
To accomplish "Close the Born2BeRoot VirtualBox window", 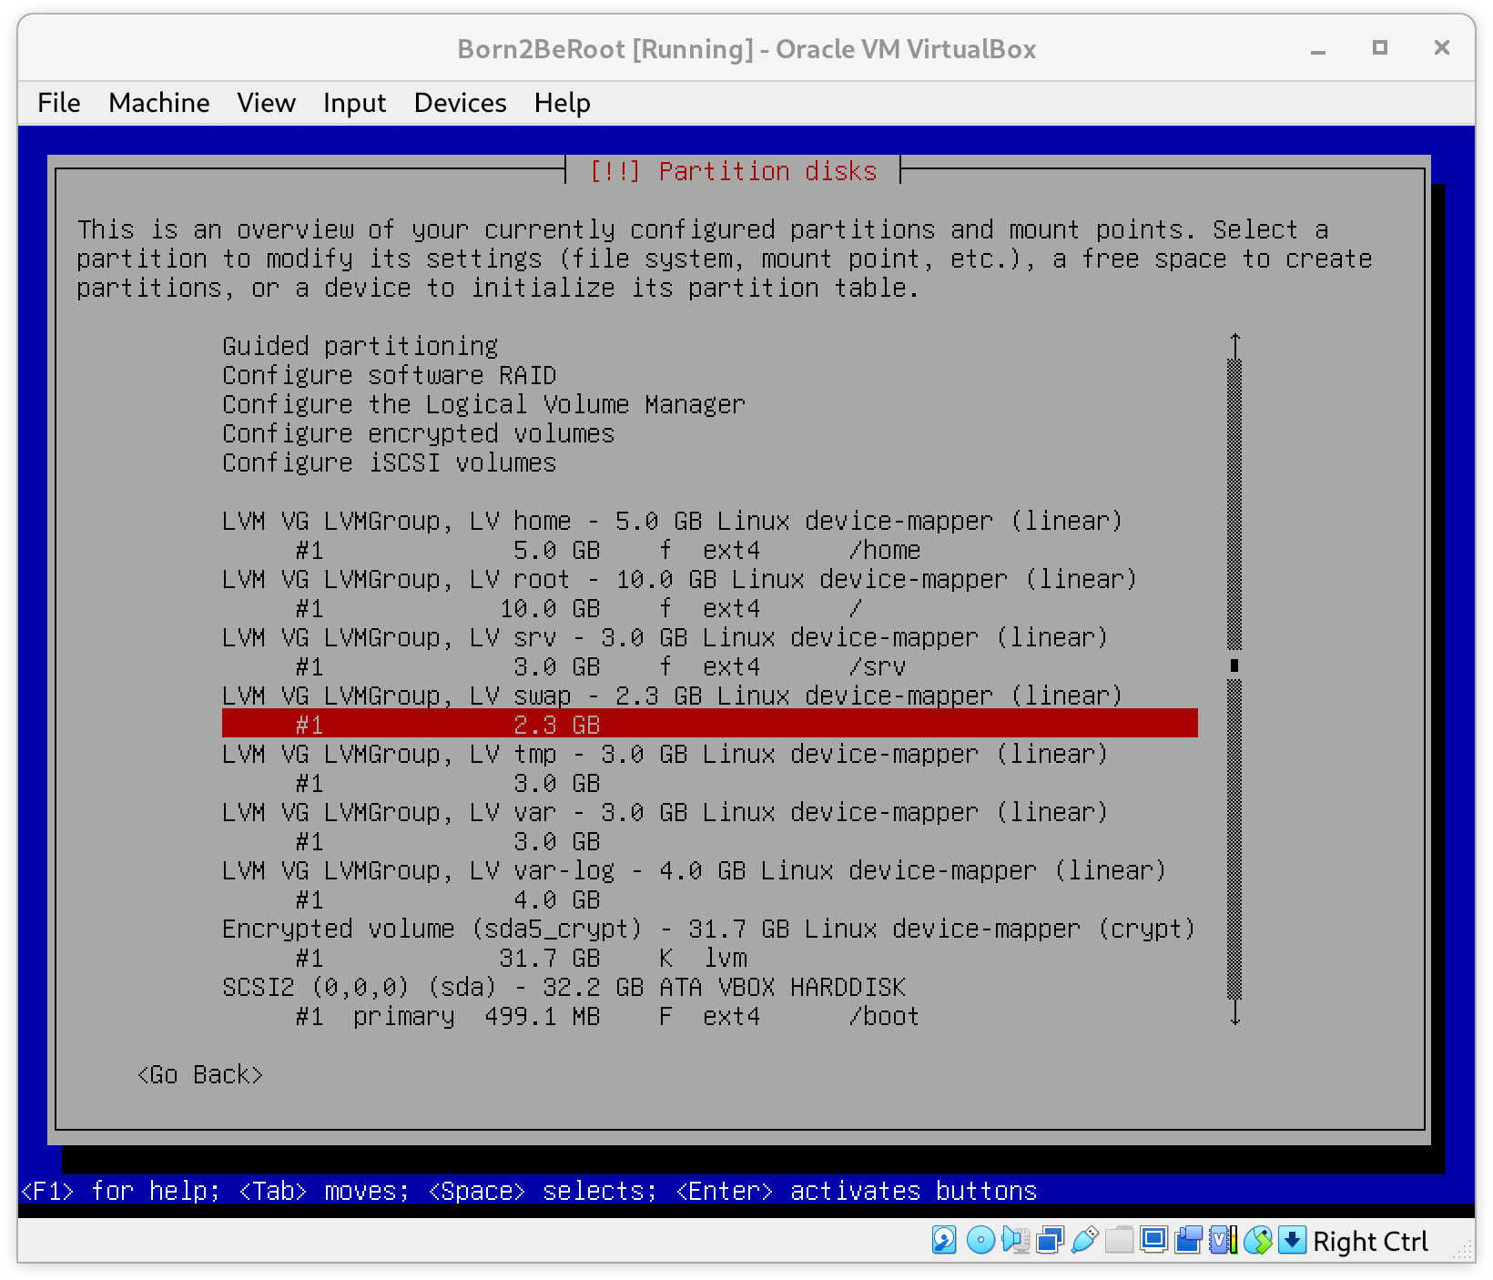I will tap(1441, 48).
